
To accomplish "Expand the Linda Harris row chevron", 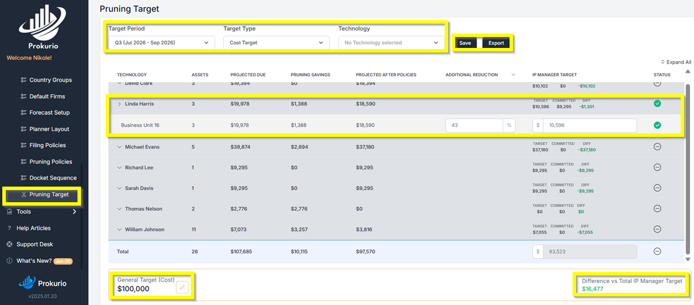I will 120,104.
